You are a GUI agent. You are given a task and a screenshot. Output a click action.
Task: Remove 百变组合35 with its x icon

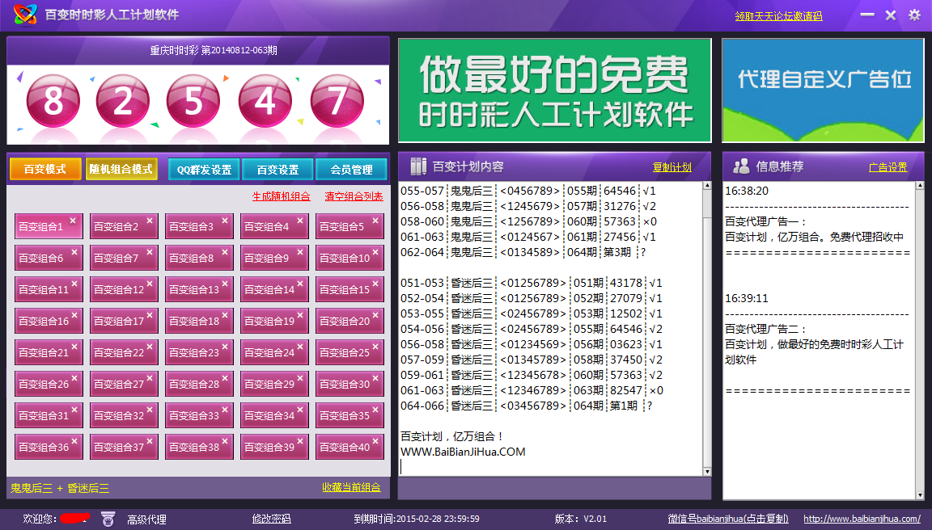pos(375,410)
